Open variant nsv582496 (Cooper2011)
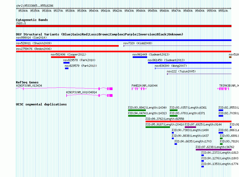239x177 pixels. (x=68, y=54)
